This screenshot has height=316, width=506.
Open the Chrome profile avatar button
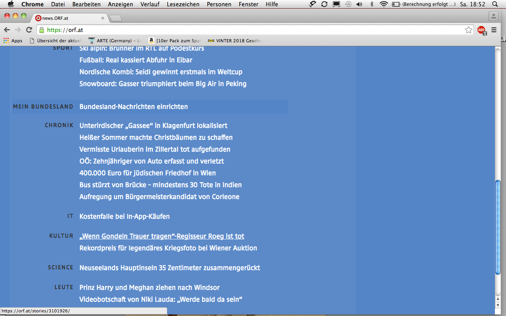click(x=493, y=16)
